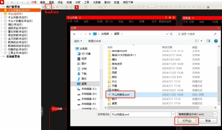Open the 分析 menu
This screenshot has height=130, width=222.
(x=78, y=2)
